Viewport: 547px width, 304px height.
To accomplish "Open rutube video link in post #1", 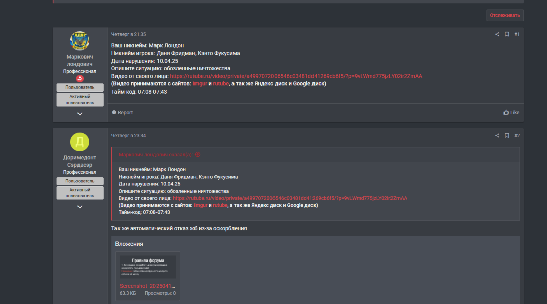I will coord(296,76).
